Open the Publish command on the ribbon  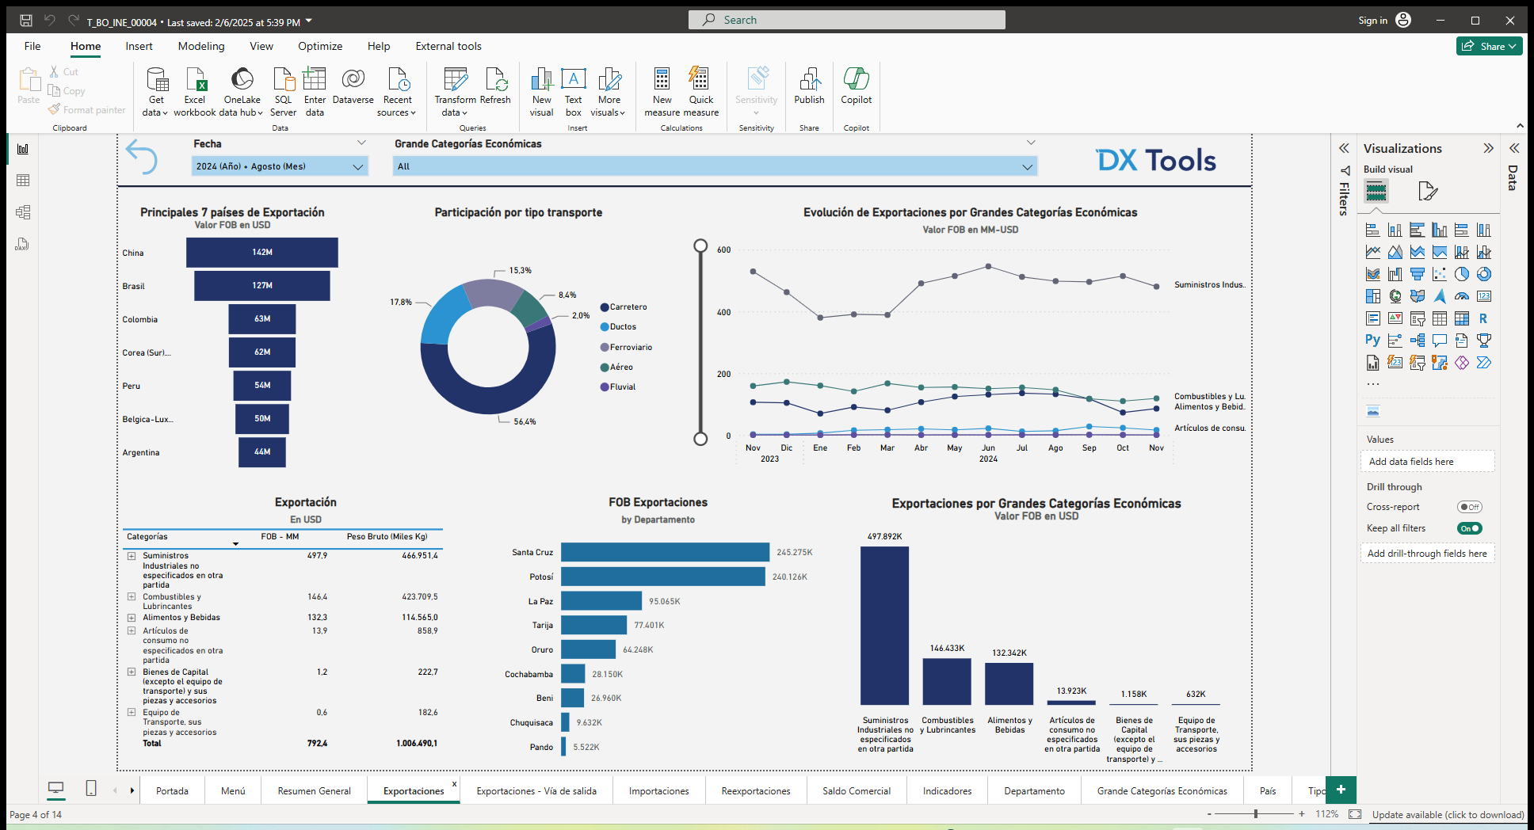pos(809,87)
